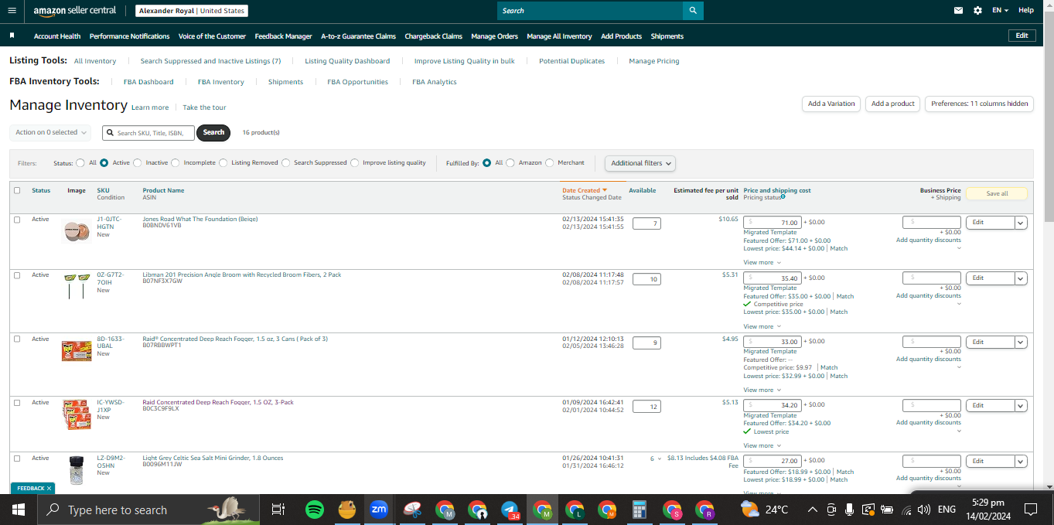This screenshot has height=525, width=1054.
Task: Select the Incomplete status radio button
Action: pos(176,163)
